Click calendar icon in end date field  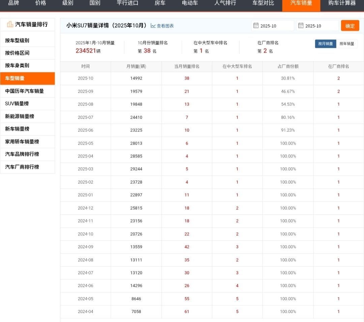pyautogui.click(x=301, y=26)
